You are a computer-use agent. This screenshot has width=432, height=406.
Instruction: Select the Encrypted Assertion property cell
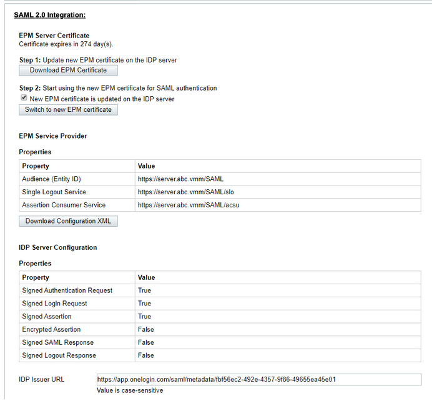pos(51,330)
